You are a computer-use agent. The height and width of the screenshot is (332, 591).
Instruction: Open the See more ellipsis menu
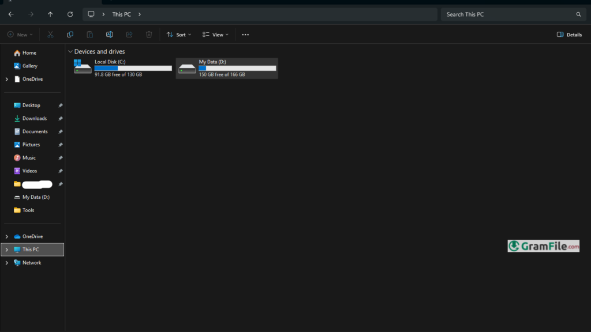[245, 35]
